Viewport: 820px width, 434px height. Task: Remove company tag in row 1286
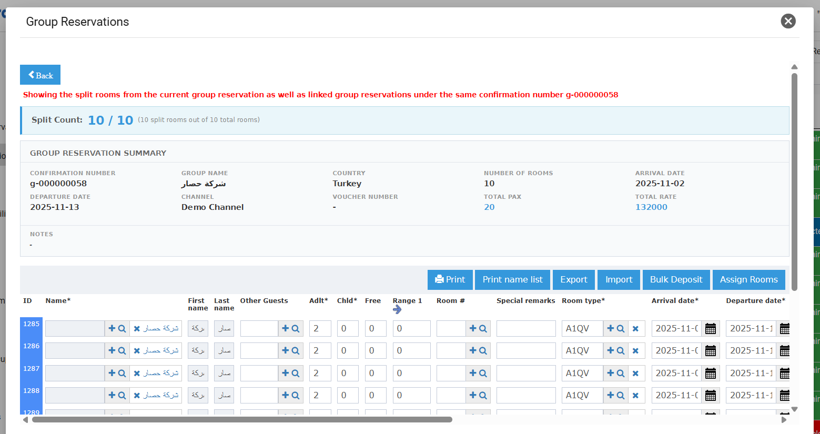pyautogui.click(x=137, y=350)
